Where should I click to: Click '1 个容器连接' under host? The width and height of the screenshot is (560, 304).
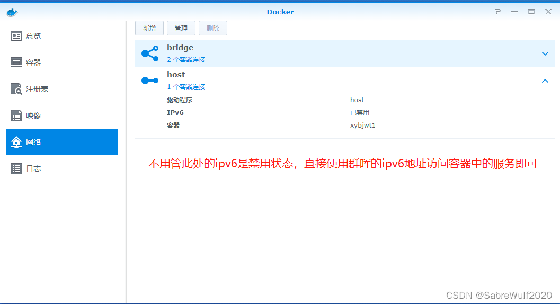(186, 87)
